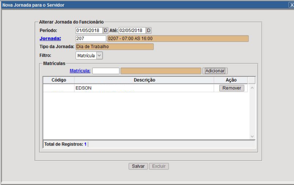The height and width of the screenshot is (185, 294).
Task: Click the Adicionar button
Action: point(215,71)
